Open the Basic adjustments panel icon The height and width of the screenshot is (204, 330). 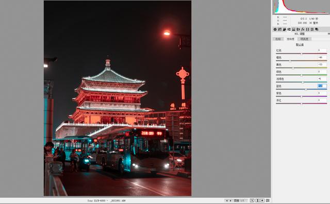pyautogui.click(x=275, y=29)
